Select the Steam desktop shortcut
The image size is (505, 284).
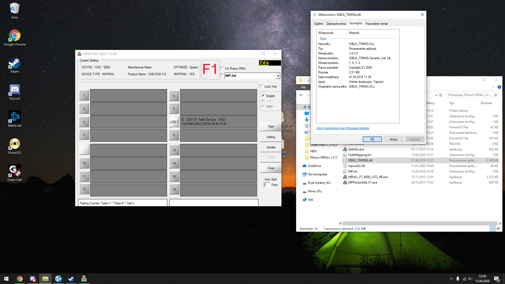14,65
